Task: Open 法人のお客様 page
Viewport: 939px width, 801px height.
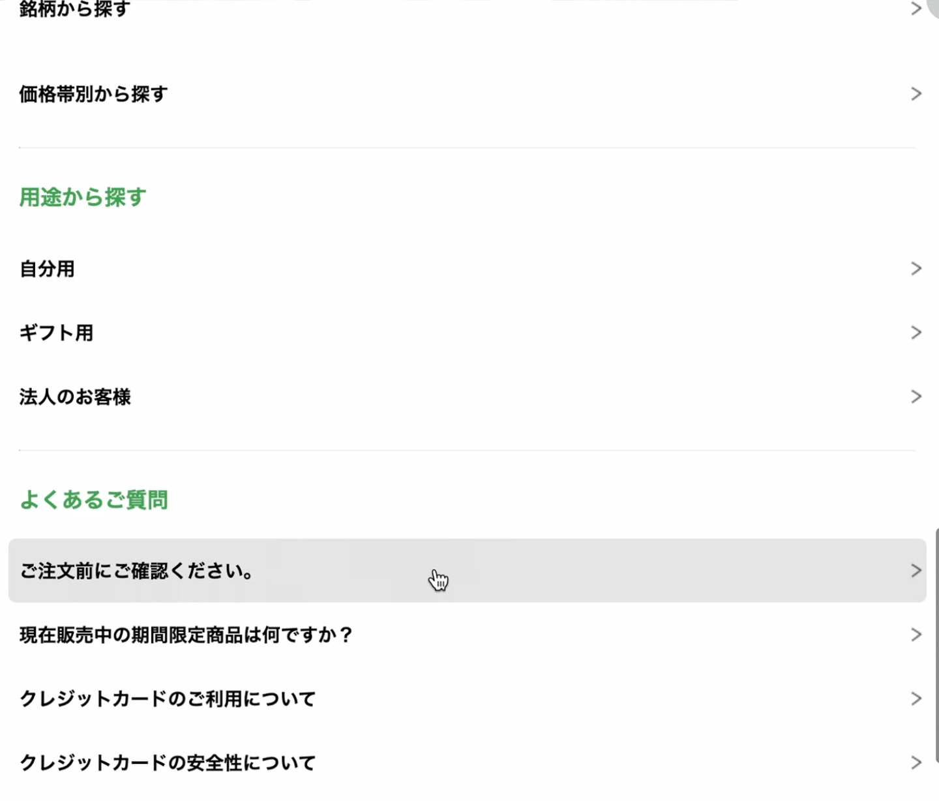Action: (x=75, y=397)
